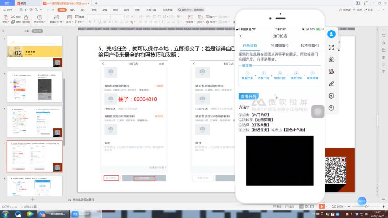
Task: Switch to outline (大纲) pane view
Action: coord(27,31)
